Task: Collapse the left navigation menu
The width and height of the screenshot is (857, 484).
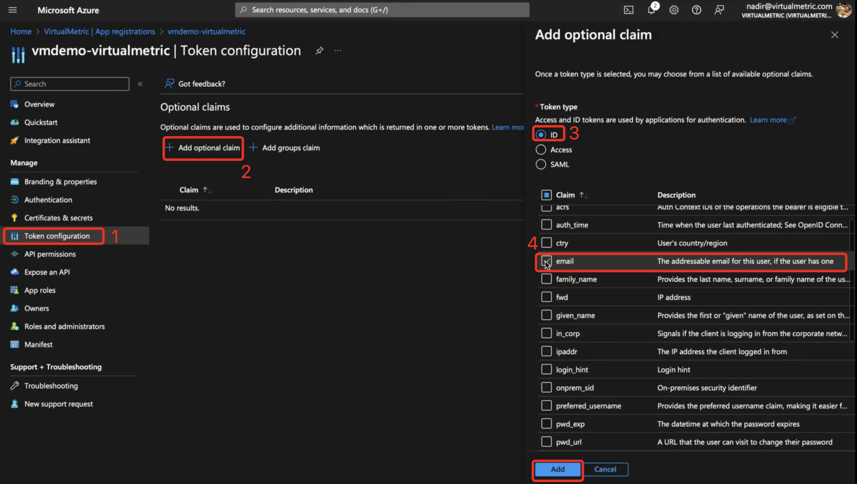Action: pyautogui.click(x=140, y=84)
